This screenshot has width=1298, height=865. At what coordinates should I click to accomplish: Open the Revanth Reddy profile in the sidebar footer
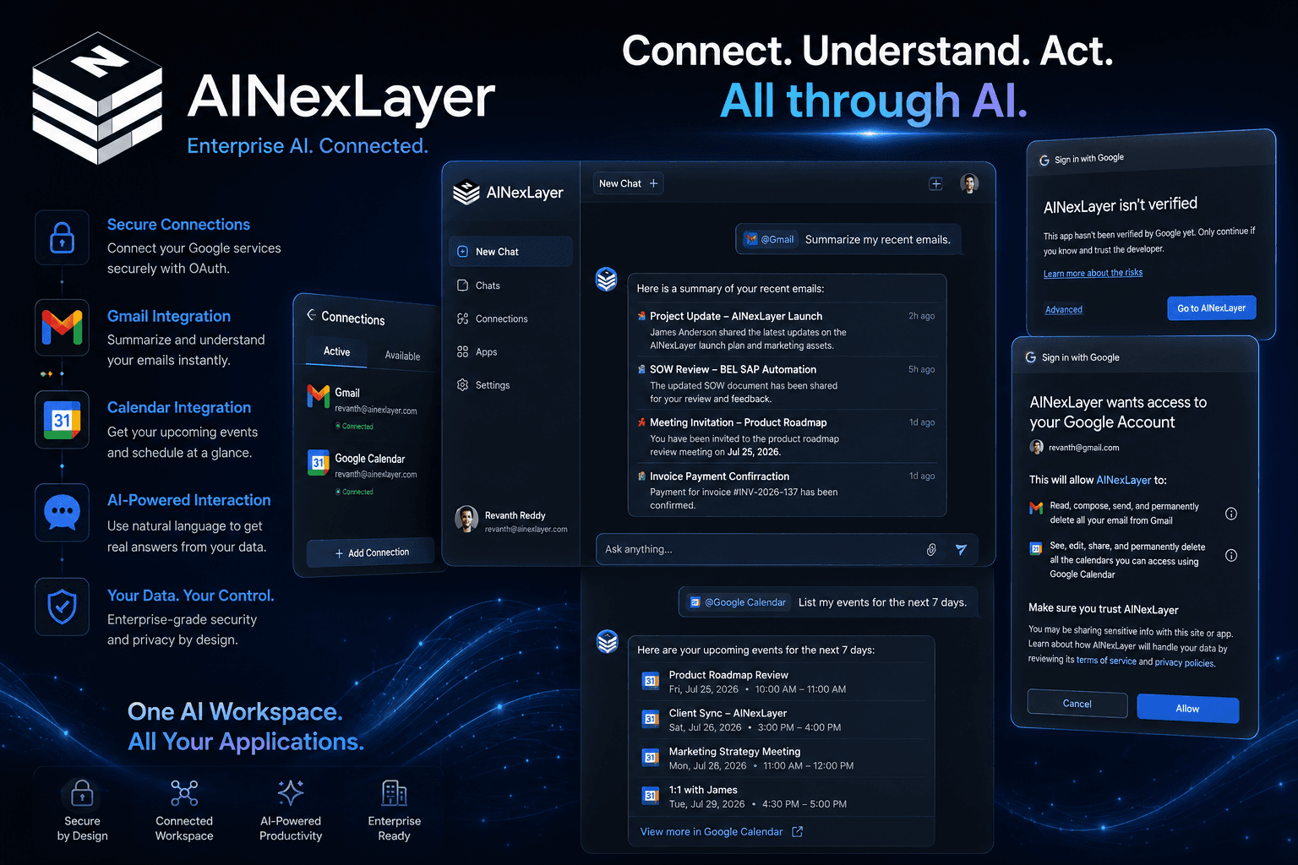(x=512, y=520)
